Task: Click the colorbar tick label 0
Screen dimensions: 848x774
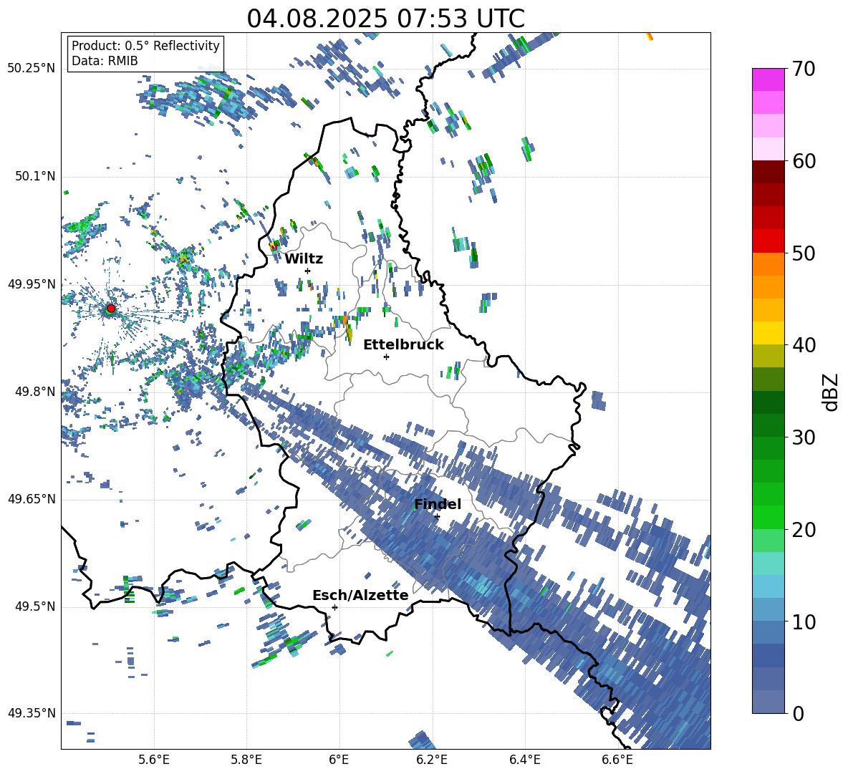Action: (798, 714)
